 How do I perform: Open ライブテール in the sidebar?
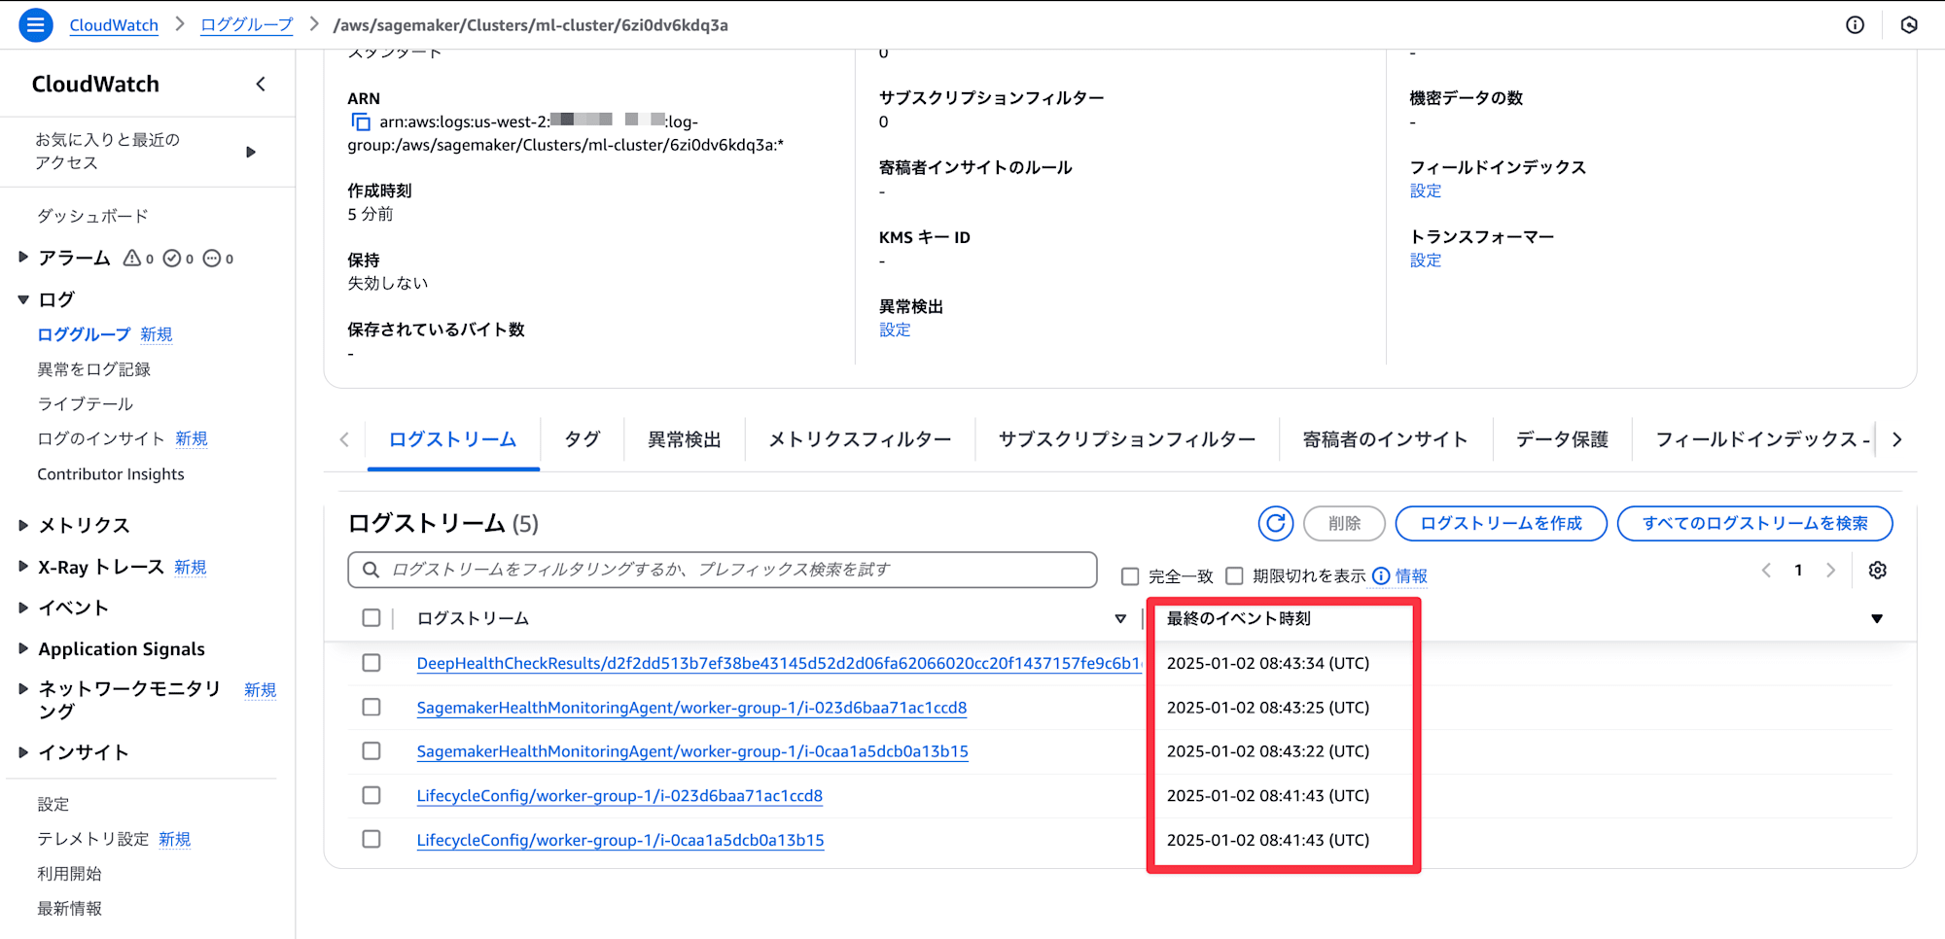(86, 404)
